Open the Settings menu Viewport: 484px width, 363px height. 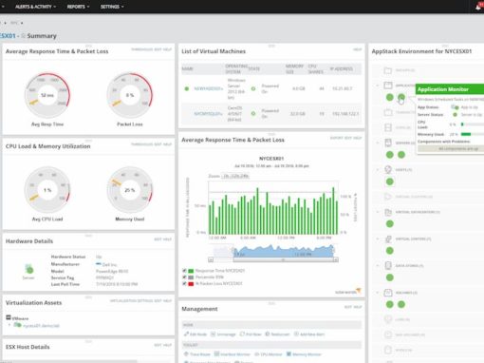(112, 7)
